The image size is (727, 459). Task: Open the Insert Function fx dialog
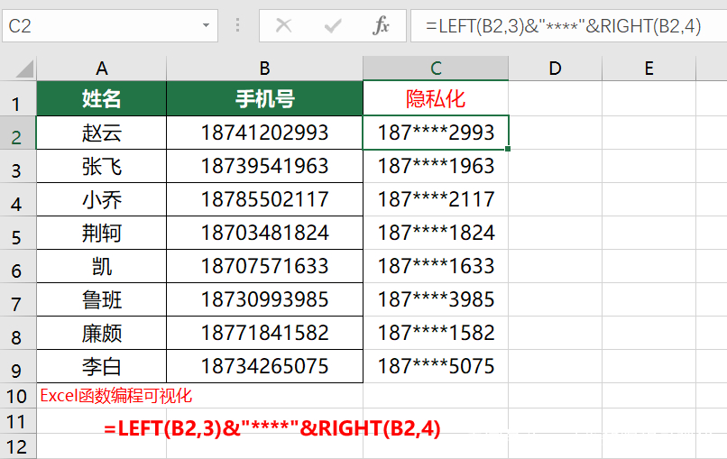[x=381, y=25]
